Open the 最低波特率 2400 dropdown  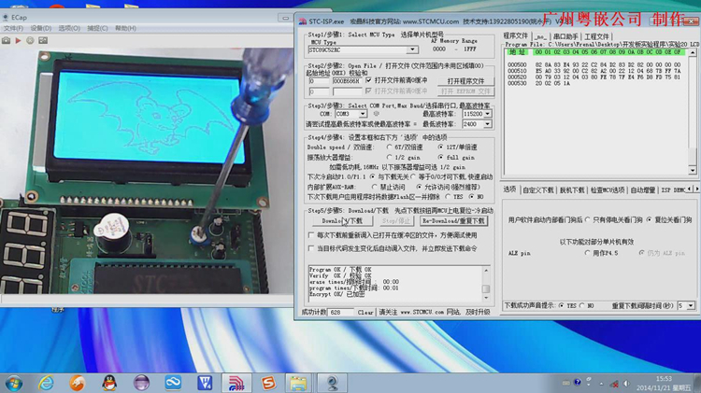[x=487, y=124]
